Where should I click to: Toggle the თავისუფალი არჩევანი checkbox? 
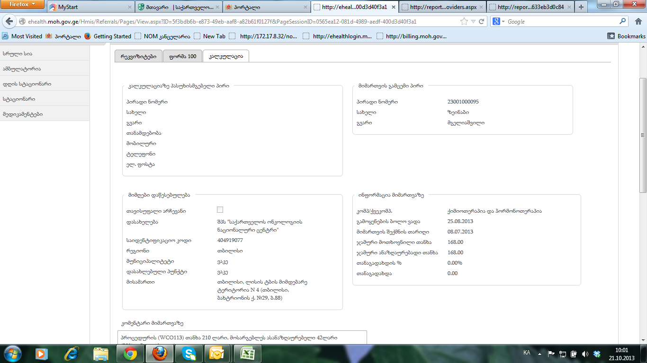[x=220, y=209]
